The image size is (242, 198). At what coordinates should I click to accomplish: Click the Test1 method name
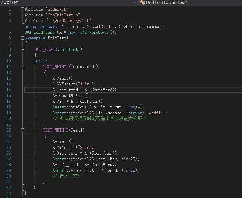click(x=77, y=130)
